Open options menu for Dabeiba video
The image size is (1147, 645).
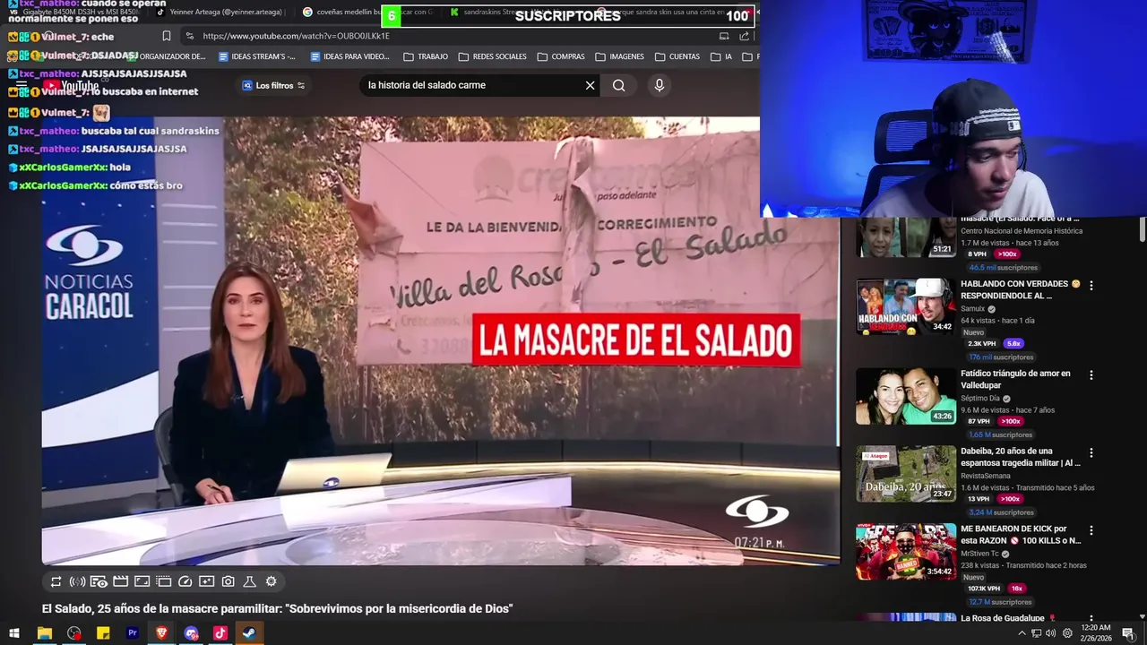(x=1091, y=452)
